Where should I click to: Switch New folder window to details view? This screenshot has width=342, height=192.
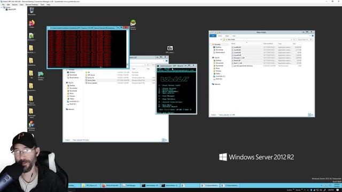click(x=309, y=115)
